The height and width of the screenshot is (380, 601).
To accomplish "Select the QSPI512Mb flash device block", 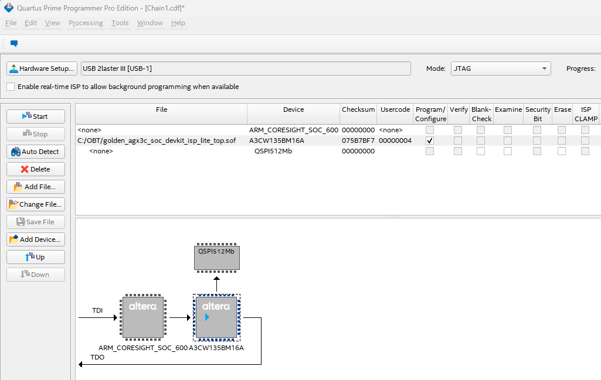I will coord(216,258).
